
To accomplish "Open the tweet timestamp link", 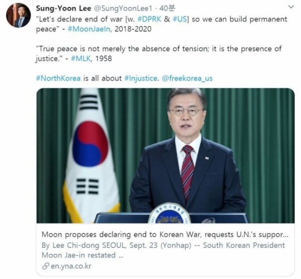I will point(167,8).
